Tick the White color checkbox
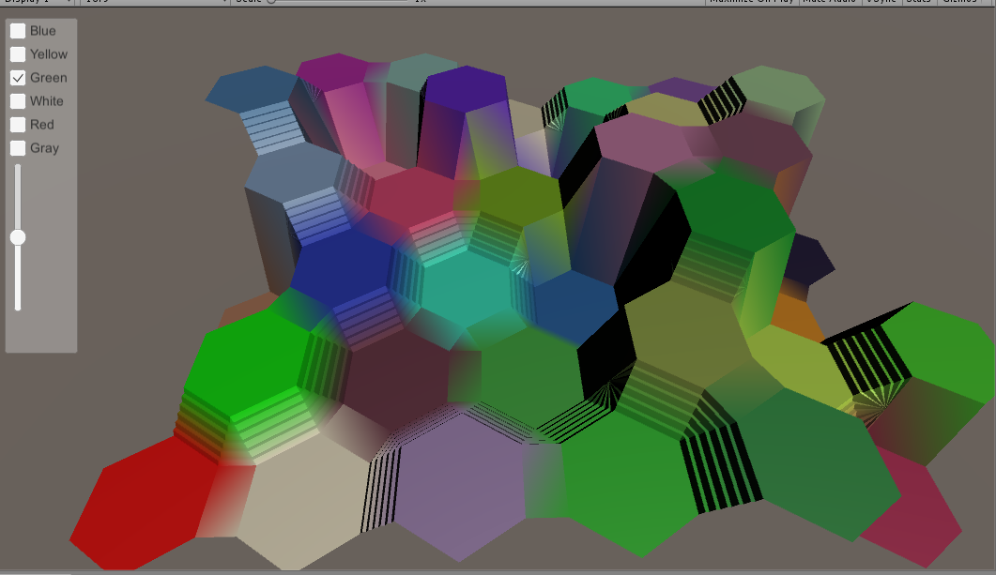The height and width of the screenshot is (575, 996). pos(18,101)
